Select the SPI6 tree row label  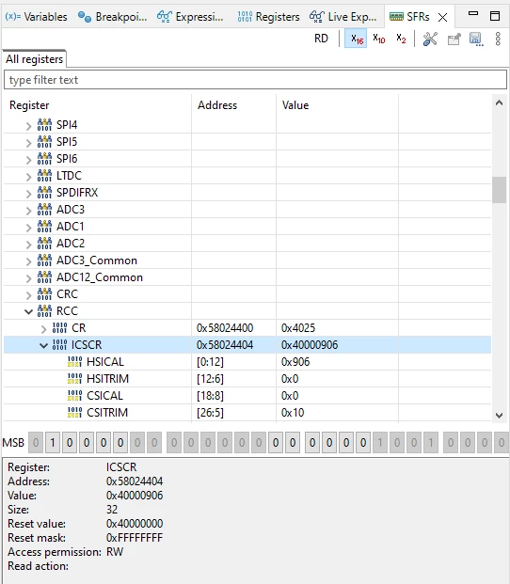point(67,159)
